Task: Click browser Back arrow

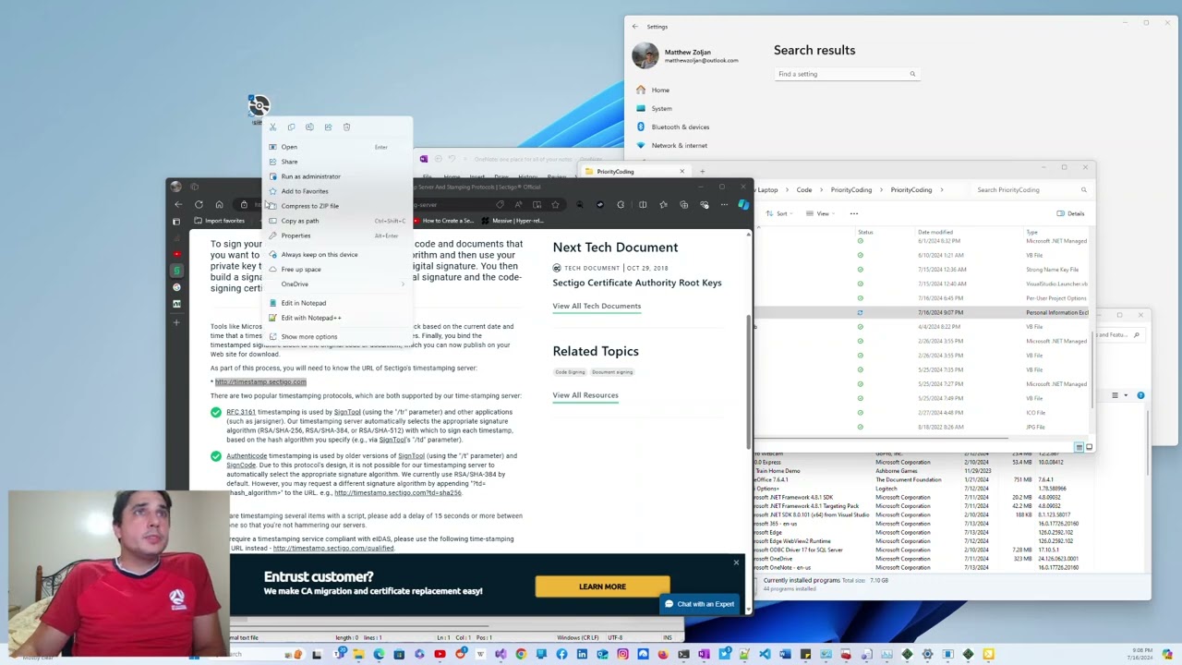Action: 178,204
